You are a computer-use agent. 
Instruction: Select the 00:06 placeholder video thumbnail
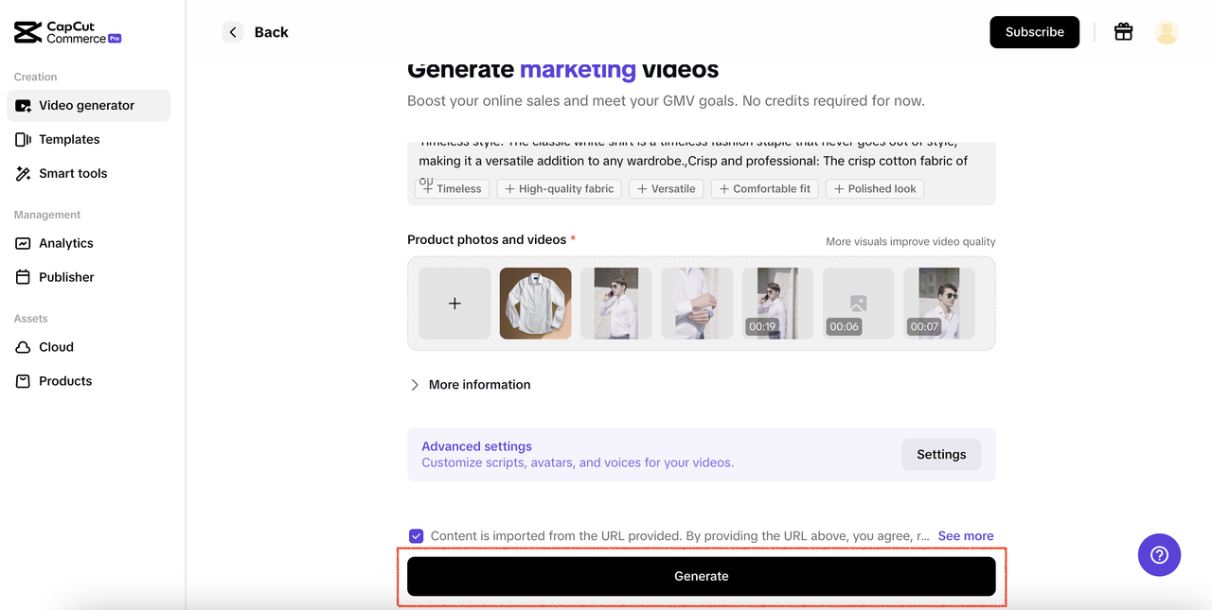pos(858,304)
